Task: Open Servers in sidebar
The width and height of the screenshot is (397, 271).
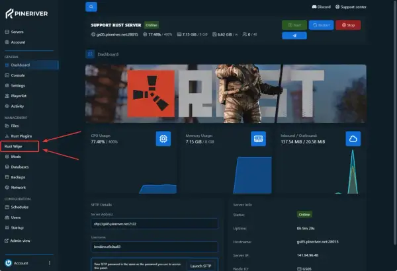Action: pyautogui.click(x=15, y=32)
